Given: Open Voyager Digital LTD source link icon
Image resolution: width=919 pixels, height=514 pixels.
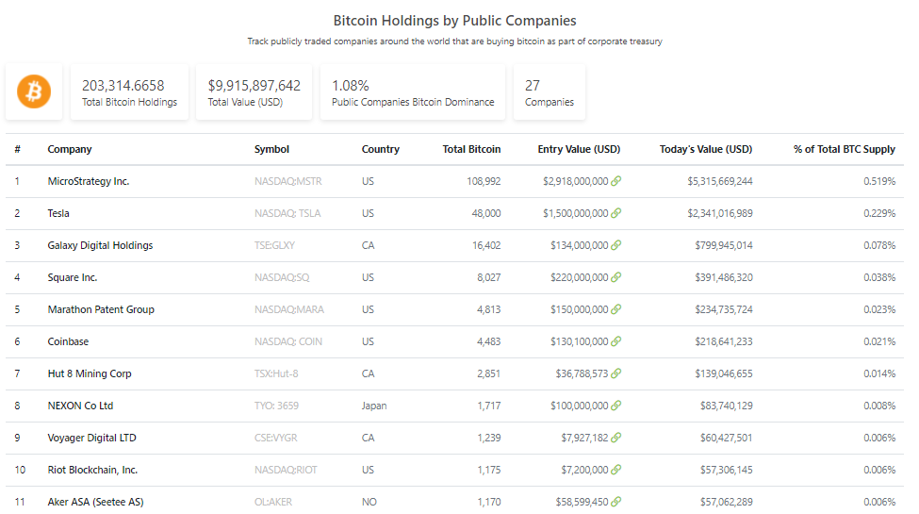Looking at the screenshot, I should pyautogui.click(x=616, y=438).
